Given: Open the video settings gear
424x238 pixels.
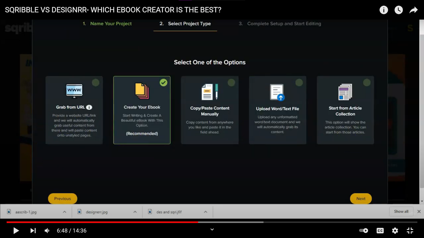Looking at the screenshot, I should coord(395,231).
